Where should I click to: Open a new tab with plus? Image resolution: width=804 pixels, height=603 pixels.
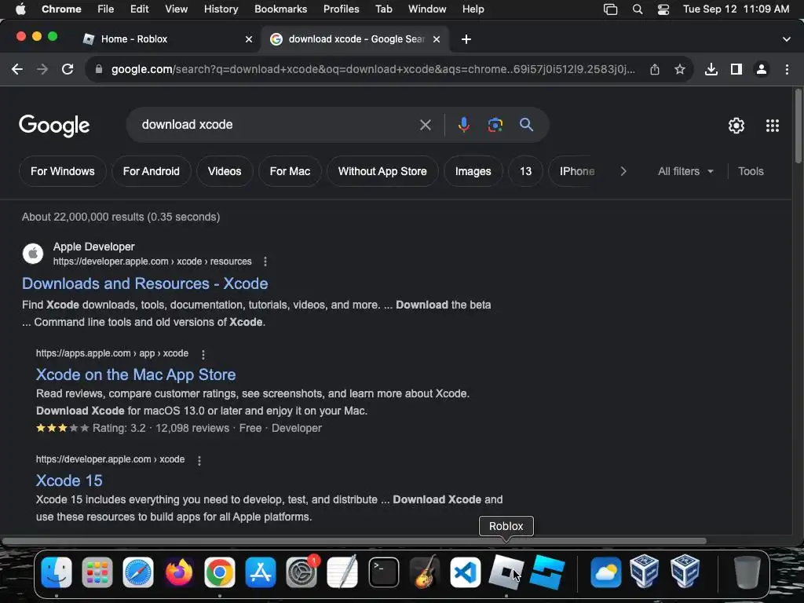click(466, 39)
